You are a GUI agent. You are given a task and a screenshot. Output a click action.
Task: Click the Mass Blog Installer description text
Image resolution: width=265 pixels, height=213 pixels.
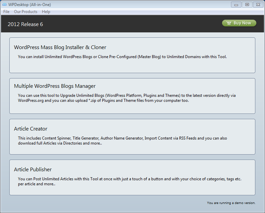coord(122,57)
